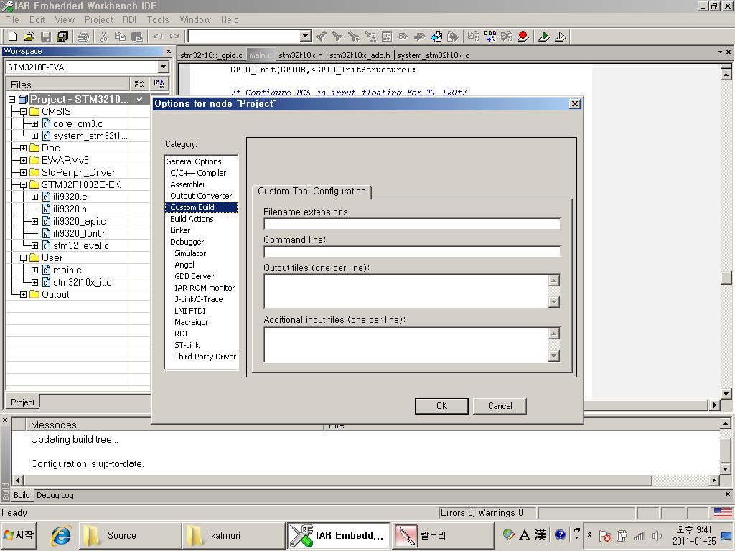Save the current file via toolbar
Viewport: 735px width, 551px height.
pyautogui.click(x=46, y=37)
